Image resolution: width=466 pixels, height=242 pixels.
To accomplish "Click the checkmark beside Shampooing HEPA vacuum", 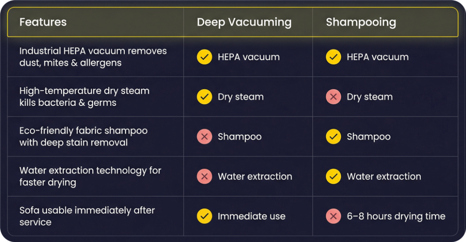I will point(334,57).
